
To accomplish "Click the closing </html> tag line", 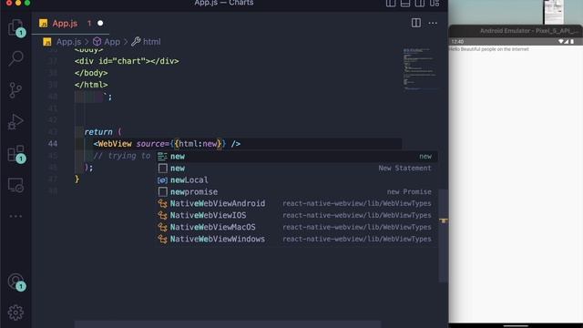I will (91, 85).
